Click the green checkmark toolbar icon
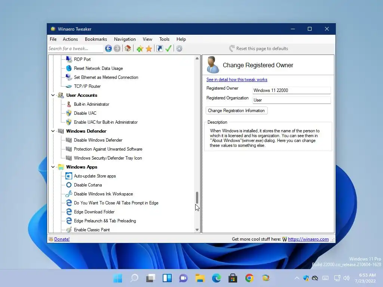This screenshot has width=383, height=287. click(168, 49)
